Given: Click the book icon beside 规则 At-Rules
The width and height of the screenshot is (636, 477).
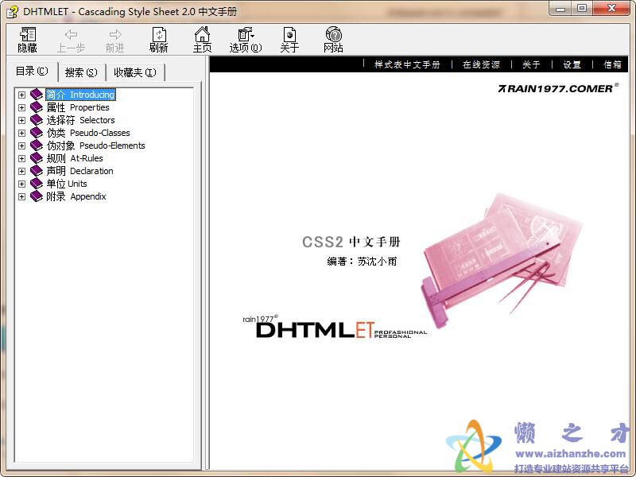Looking at the screenshot, I should pyautogui.click(x=37, y=158).
